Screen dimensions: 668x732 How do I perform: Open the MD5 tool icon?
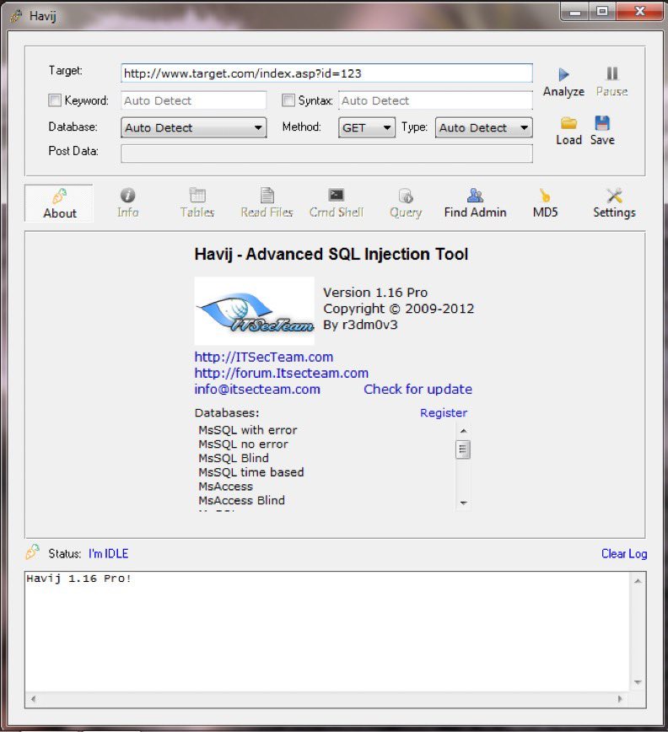545,195
